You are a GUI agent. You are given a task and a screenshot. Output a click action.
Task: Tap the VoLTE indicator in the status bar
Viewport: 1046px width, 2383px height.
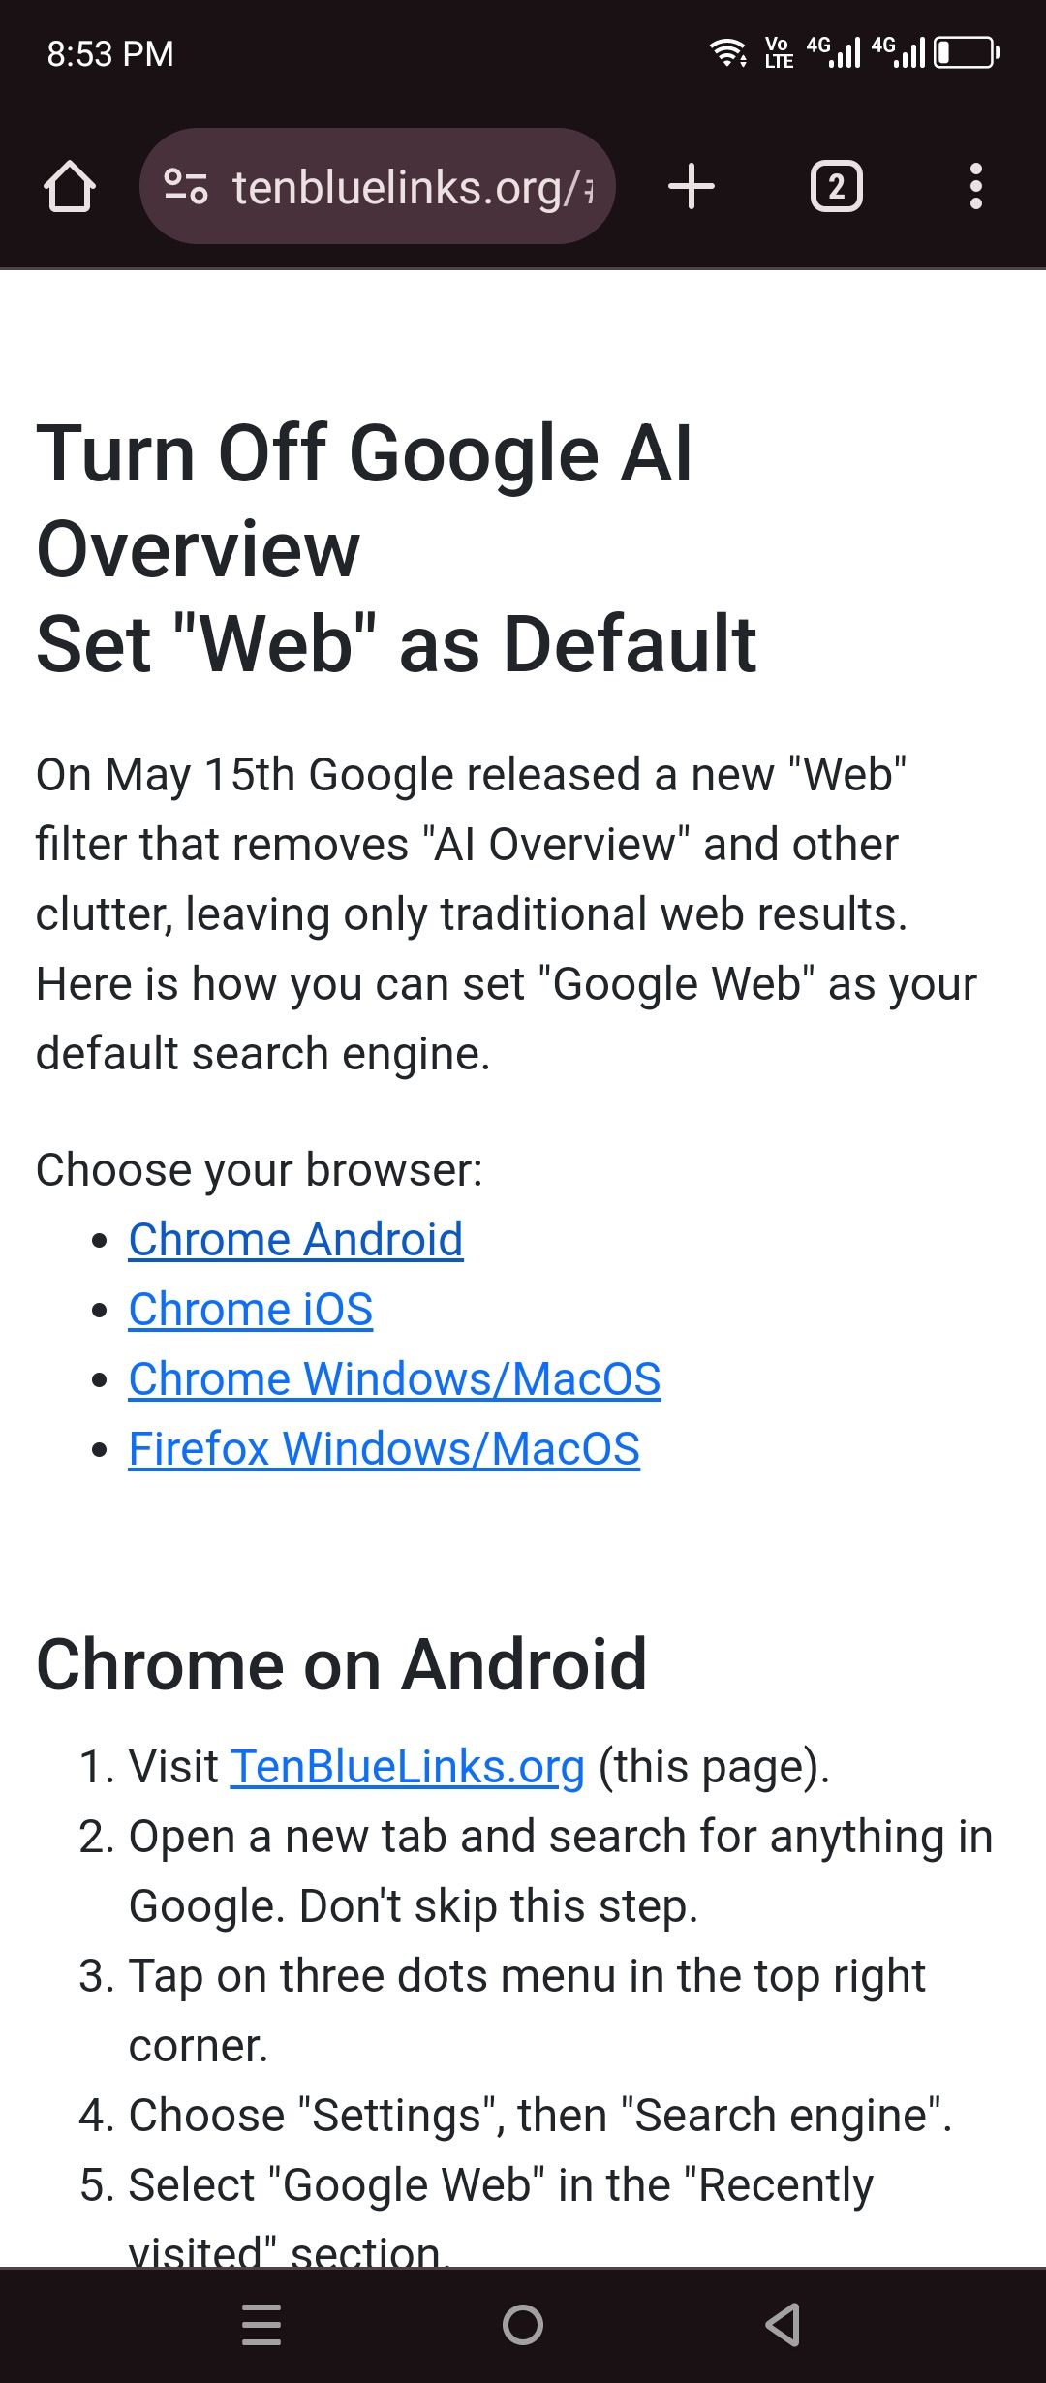tap(779, 52)
